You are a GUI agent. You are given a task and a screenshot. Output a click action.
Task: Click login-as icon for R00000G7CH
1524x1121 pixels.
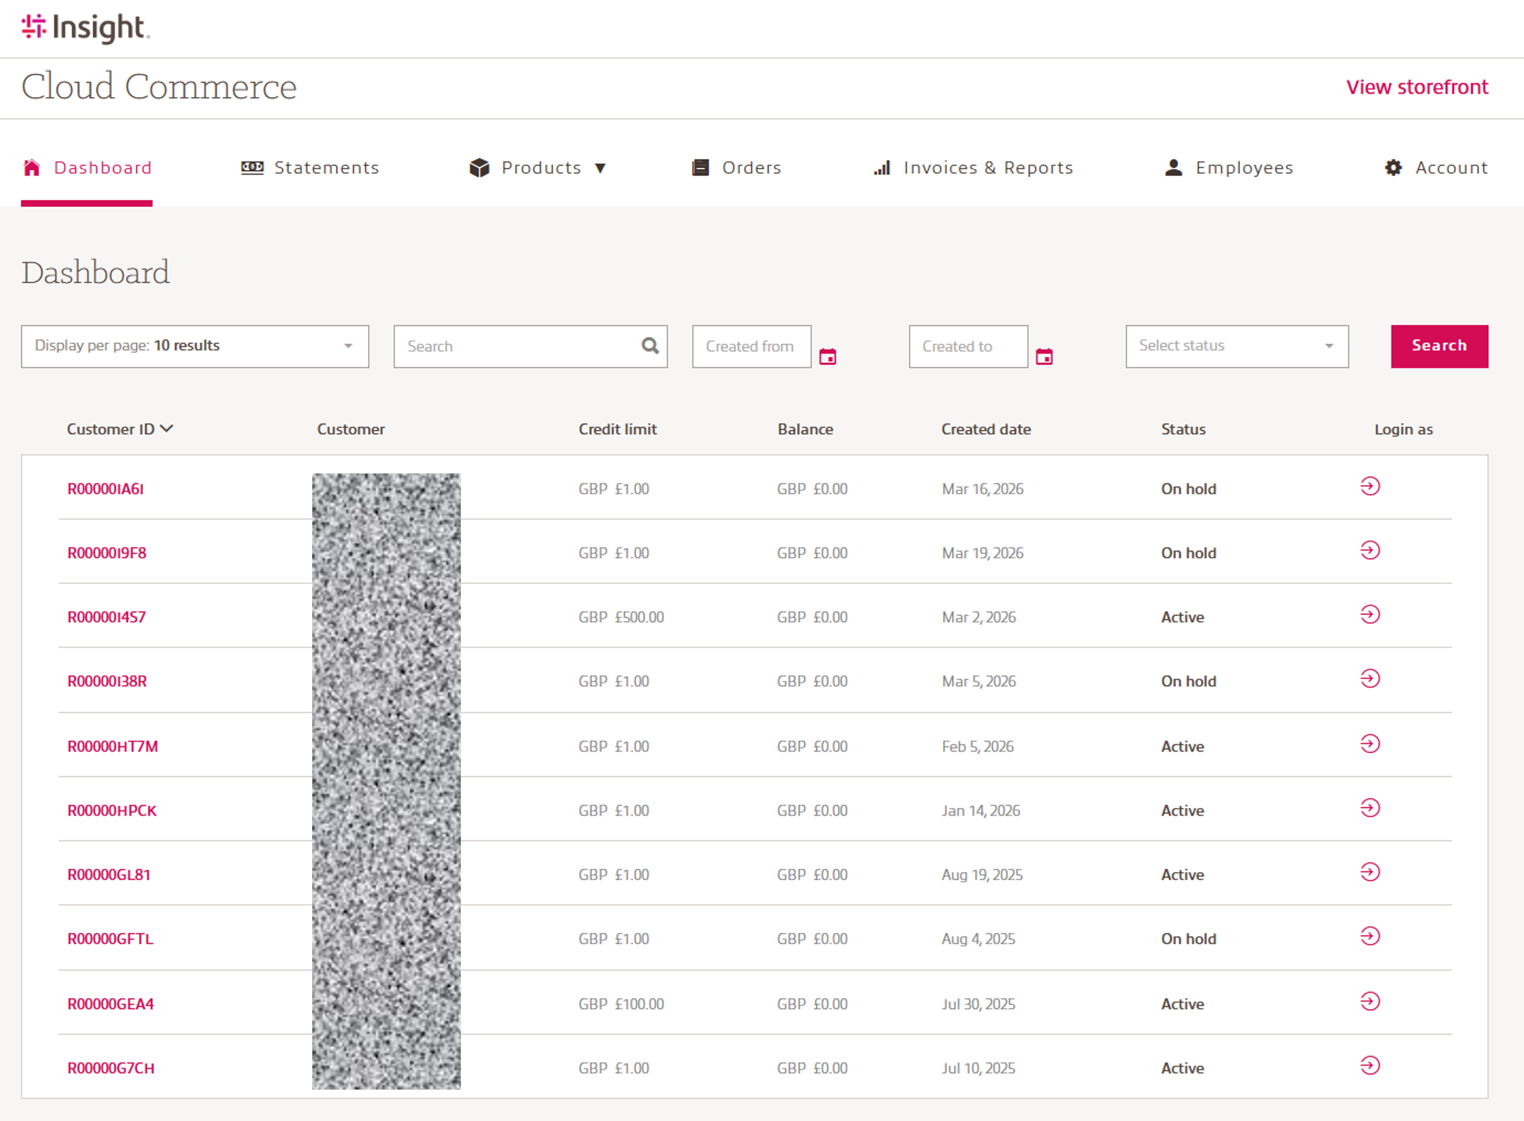(x=1369, y=1066)
